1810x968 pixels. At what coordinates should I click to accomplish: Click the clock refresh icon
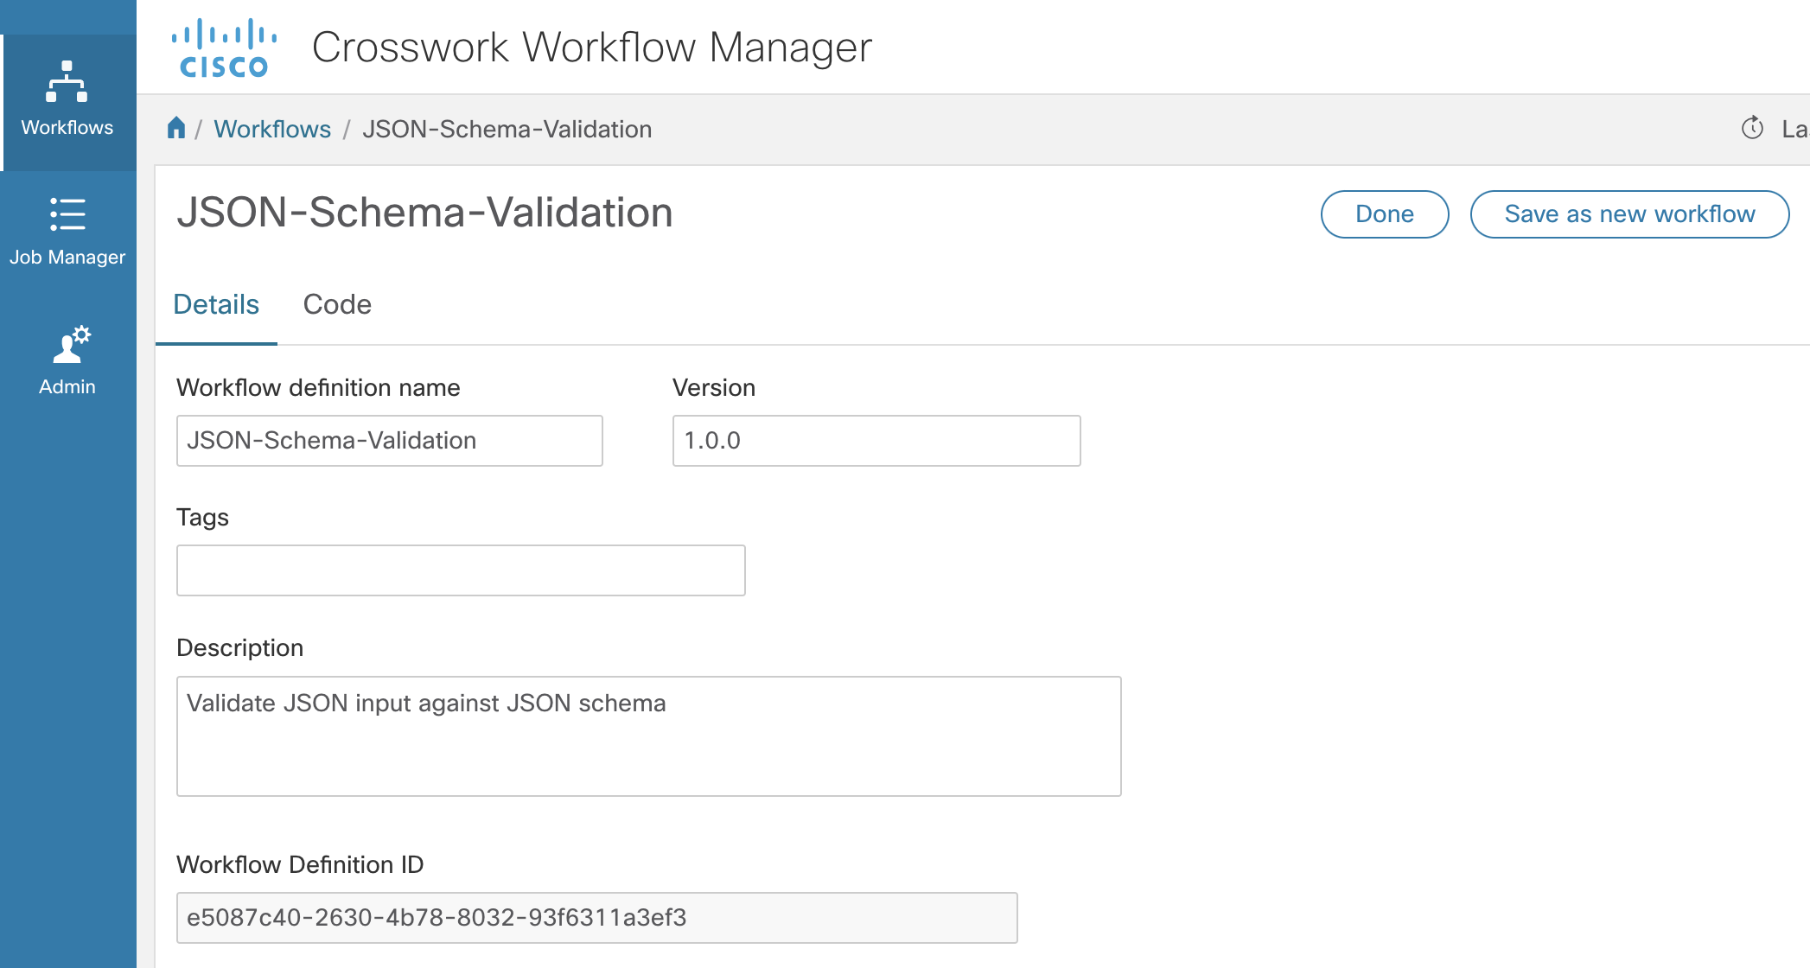1752,128
